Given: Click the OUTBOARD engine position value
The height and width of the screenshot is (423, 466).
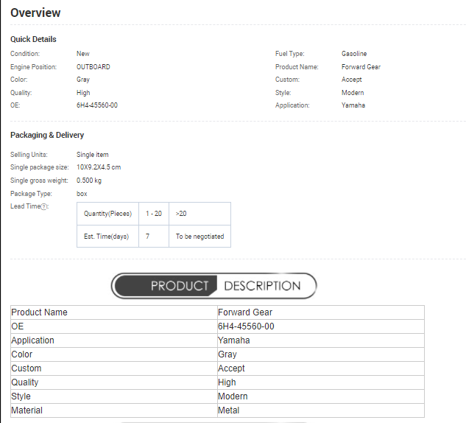Looking at the screenshot, I should pyautogui.click(x=93, y=67).
